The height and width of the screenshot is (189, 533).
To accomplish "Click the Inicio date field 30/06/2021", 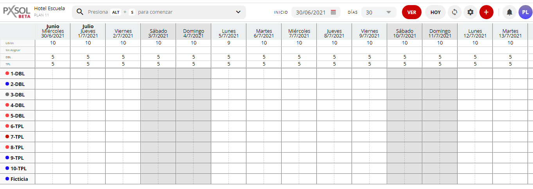I will 311,12.
